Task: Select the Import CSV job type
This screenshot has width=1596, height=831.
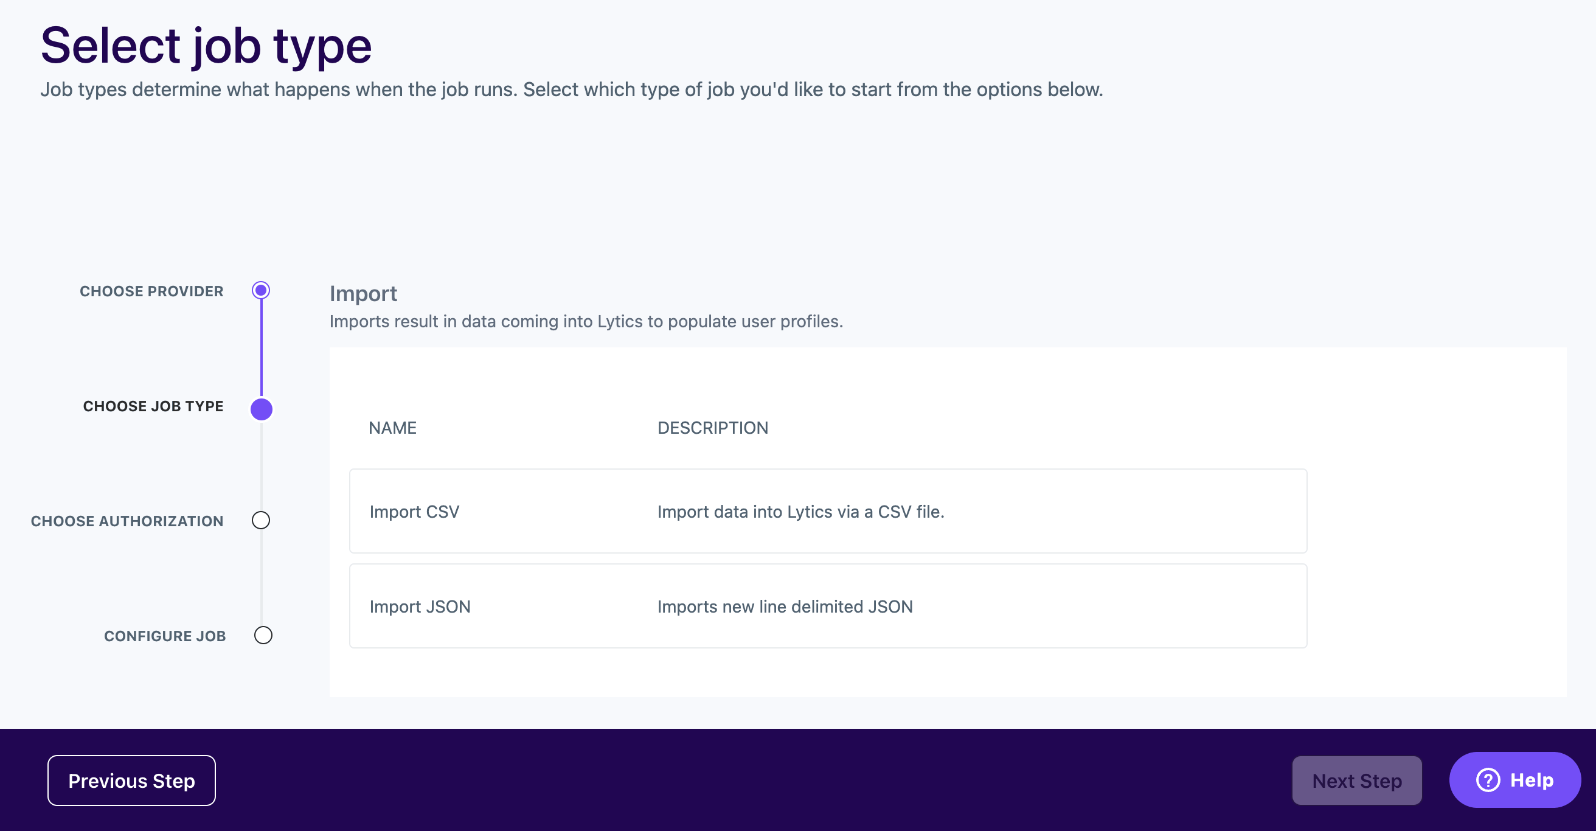Action: tap(414, 512)
